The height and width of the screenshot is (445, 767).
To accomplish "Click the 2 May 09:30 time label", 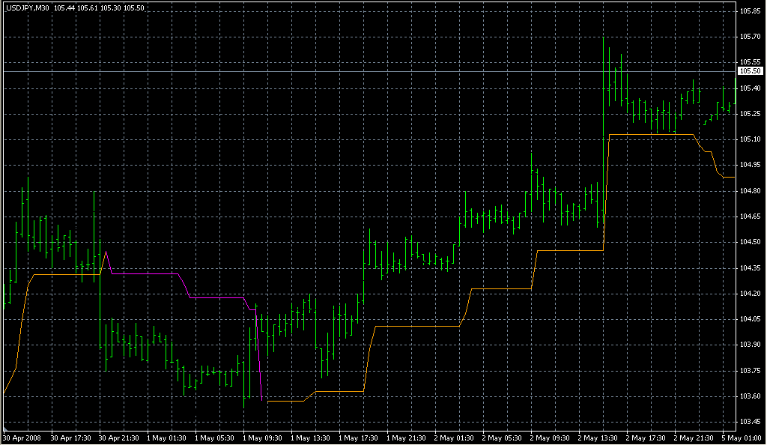I will (x=550, y=438).
